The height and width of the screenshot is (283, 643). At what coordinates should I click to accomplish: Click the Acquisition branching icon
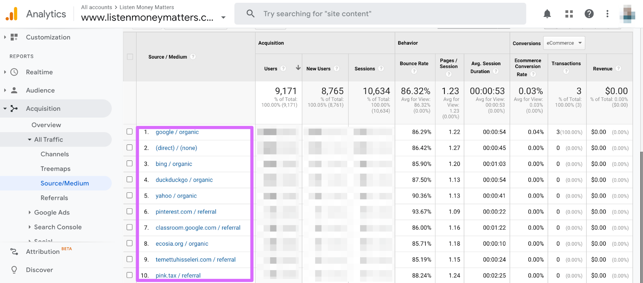pos(14,108)
